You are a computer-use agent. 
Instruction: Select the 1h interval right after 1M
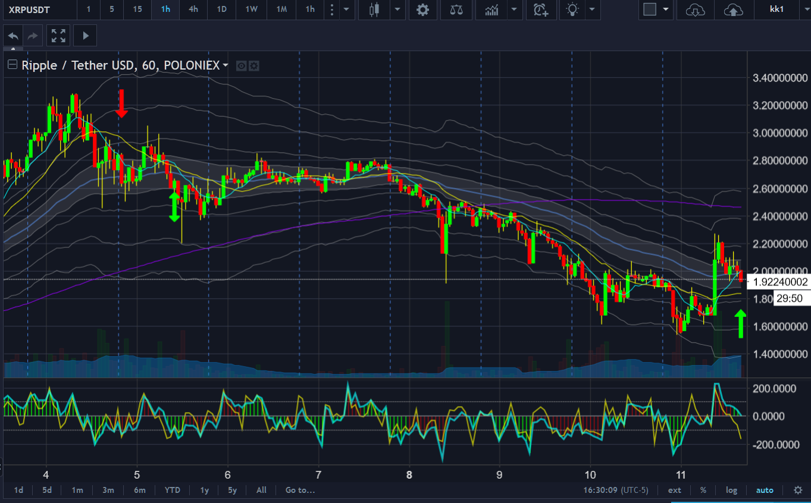pyautogui.click(x=310, y=10)
